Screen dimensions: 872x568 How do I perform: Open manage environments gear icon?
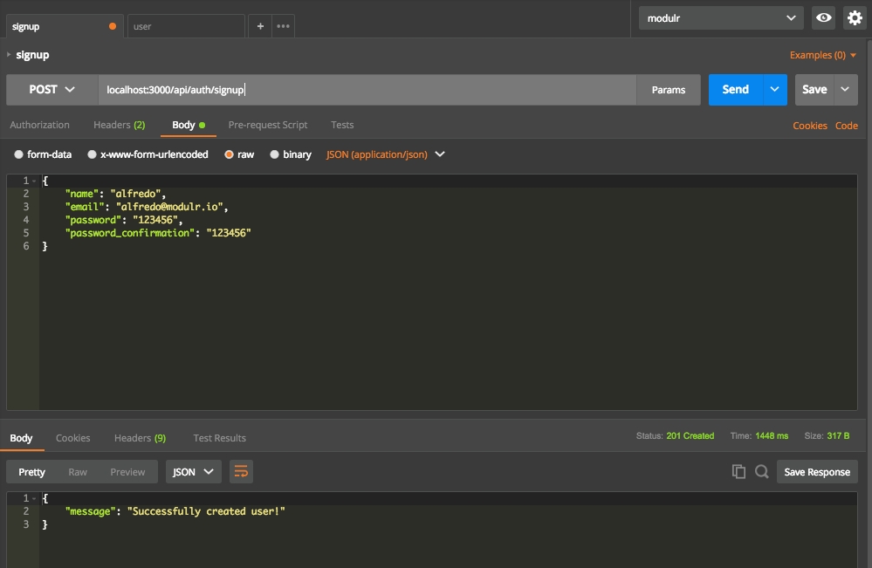(855, 17)
